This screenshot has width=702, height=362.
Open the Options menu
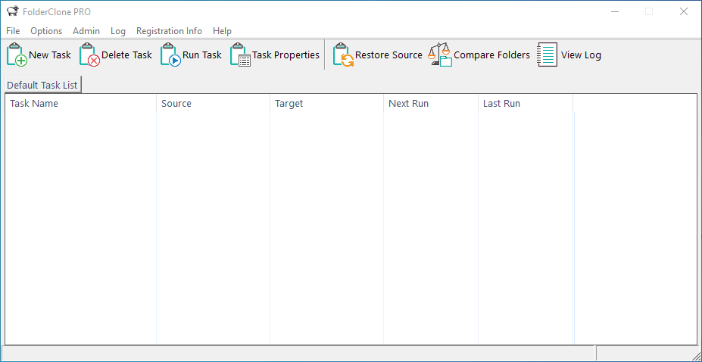click(46, 31)
